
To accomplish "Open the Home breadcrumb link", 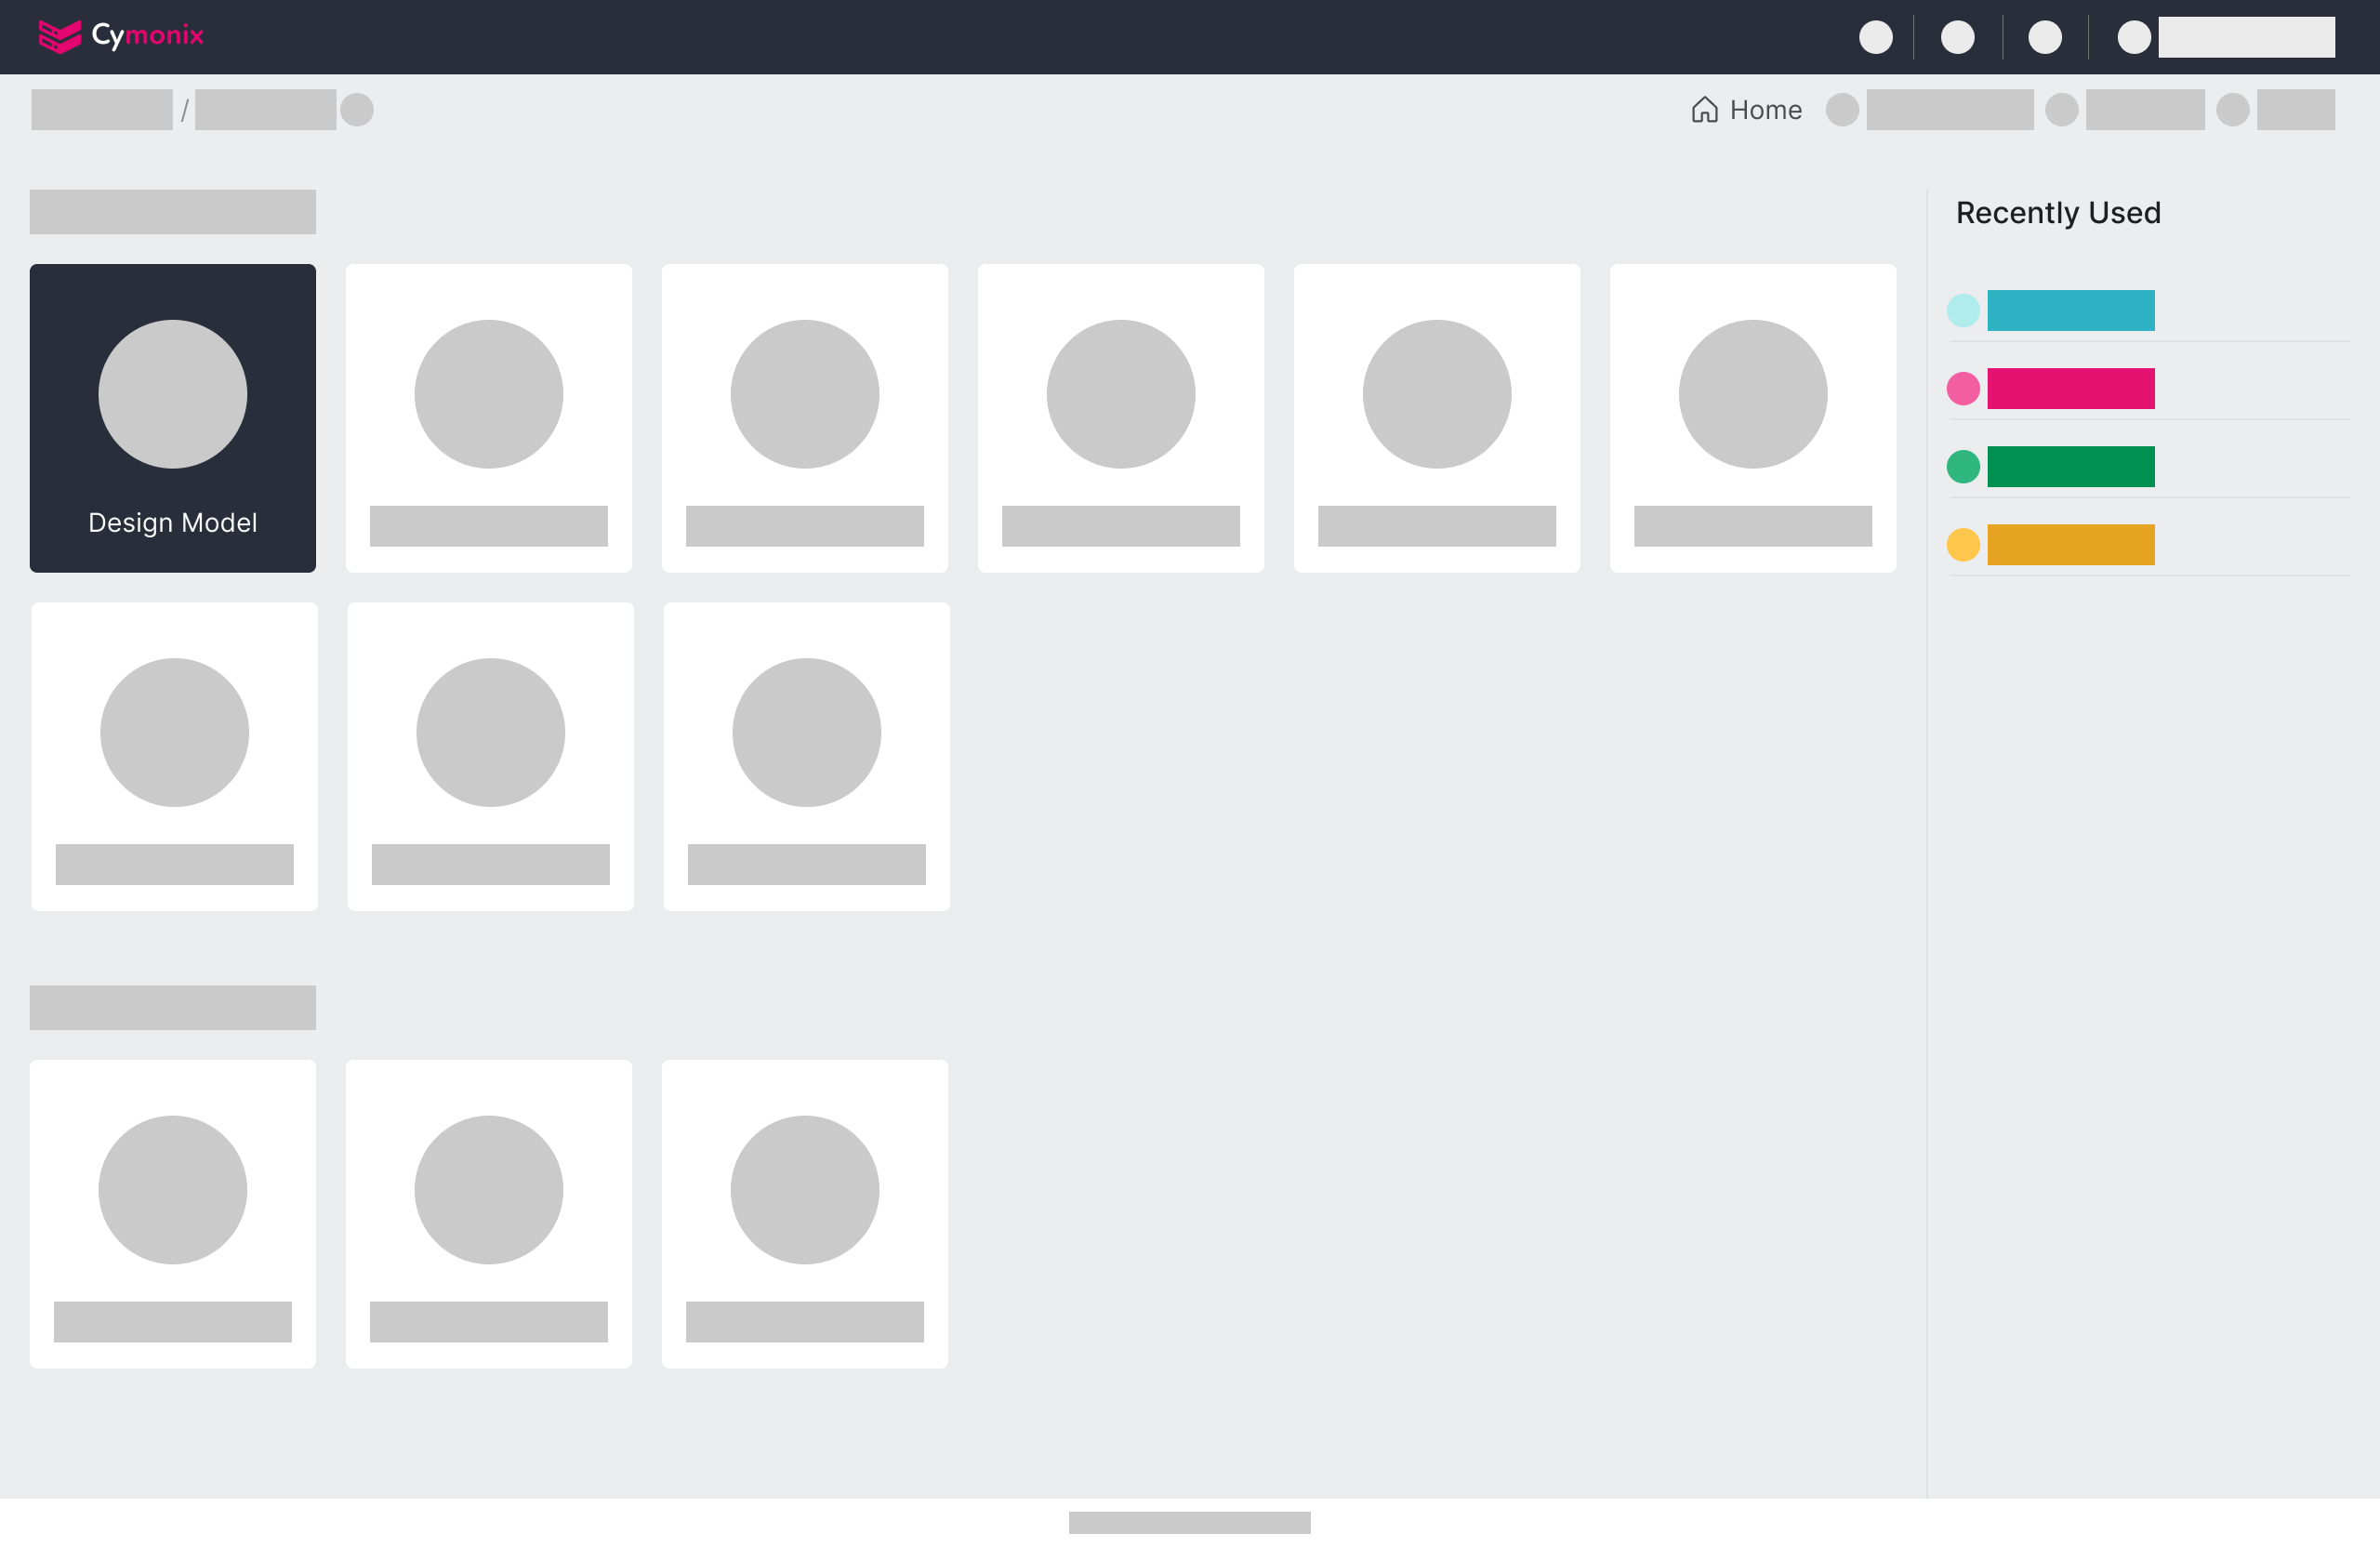I will click(x=1765, y=109).
